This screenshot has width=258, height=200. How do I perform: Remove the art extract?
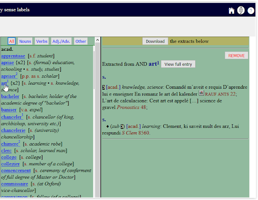tap(236, 56)
